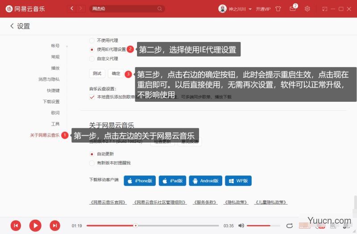Download the iPhone版 client
Screen dimensions: 357x234
click(140, 181)
